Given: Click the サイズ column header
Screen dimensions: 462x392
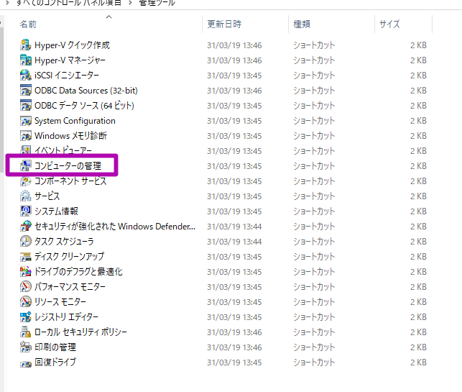Looking at the screenshot, I should tap(389, 24).
